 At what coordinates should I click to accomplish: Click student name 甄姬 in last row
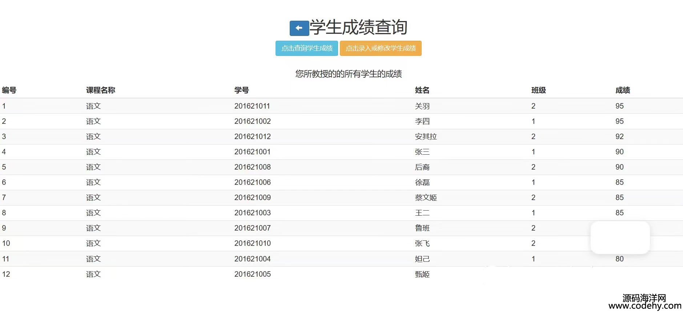[x=422, y=274]
